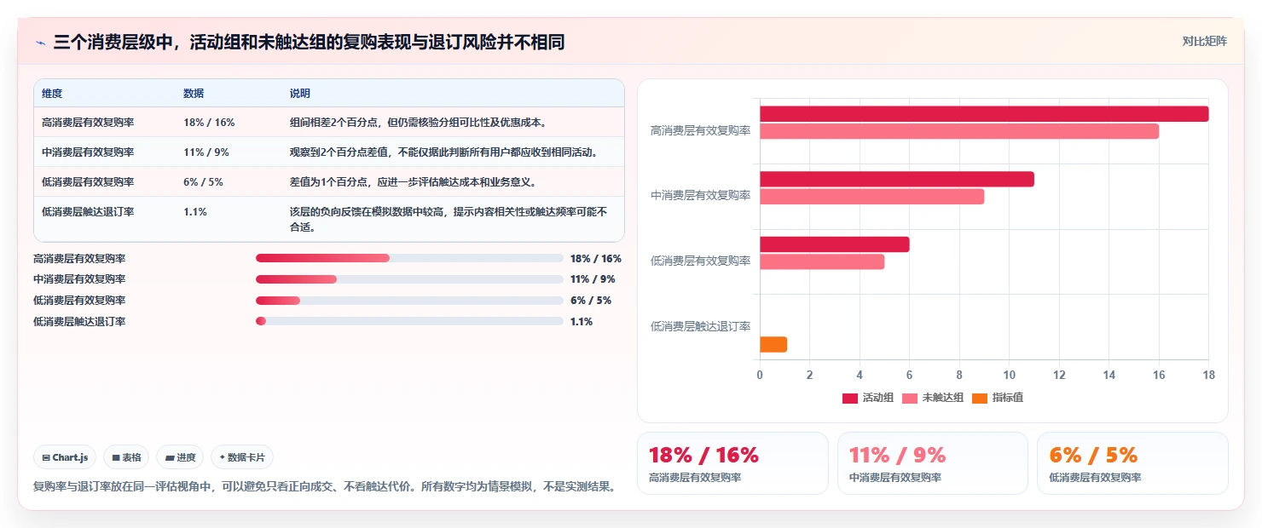Click the 18% / 16% data card
This screenshot has width=1262, height=528.
(x=732, y=463)
